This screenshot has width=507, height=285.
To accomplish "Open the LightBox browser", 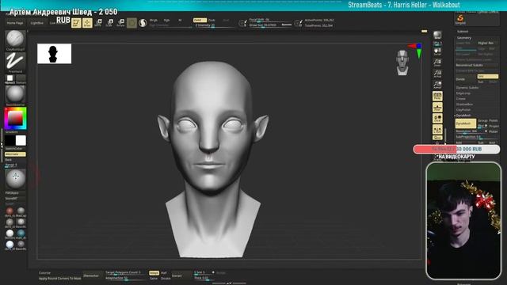I will [x=37, y=23].
